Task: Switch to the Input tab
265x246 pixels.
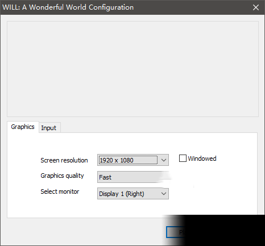Action: (50, 128)
